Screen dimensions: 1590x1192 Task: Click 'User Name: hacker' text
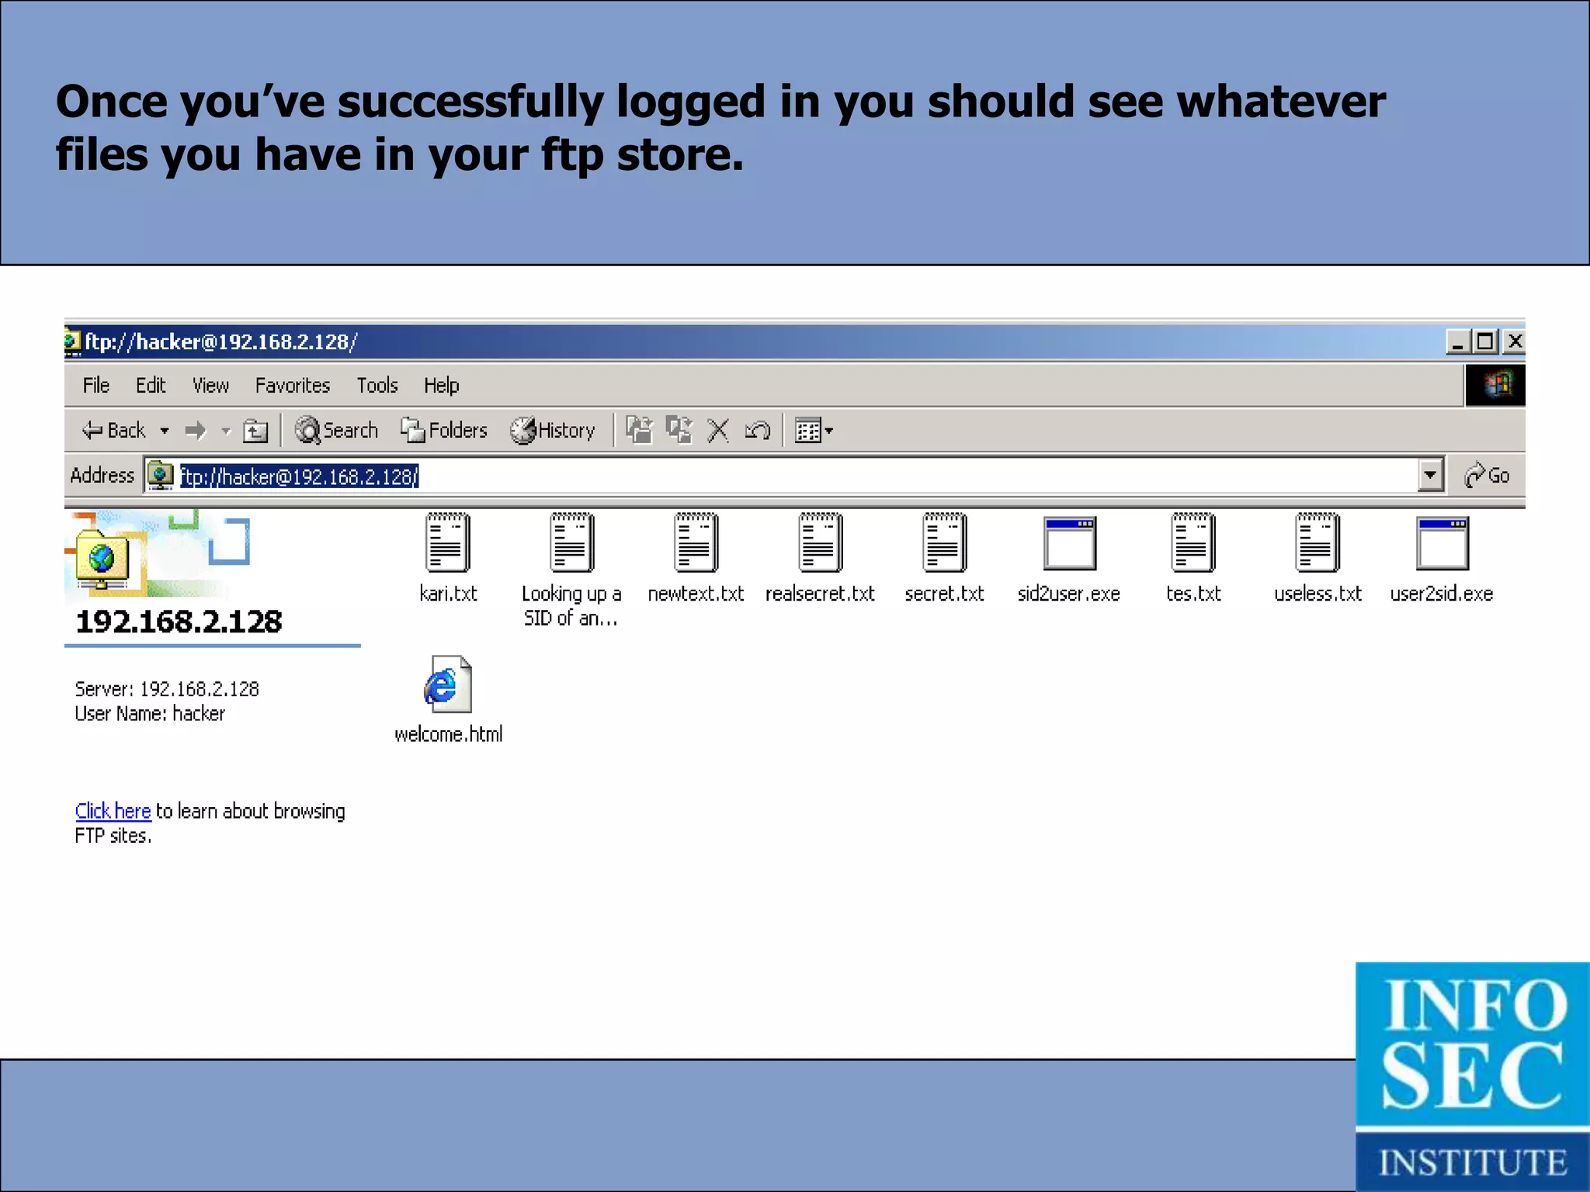(x=150, y=714)
